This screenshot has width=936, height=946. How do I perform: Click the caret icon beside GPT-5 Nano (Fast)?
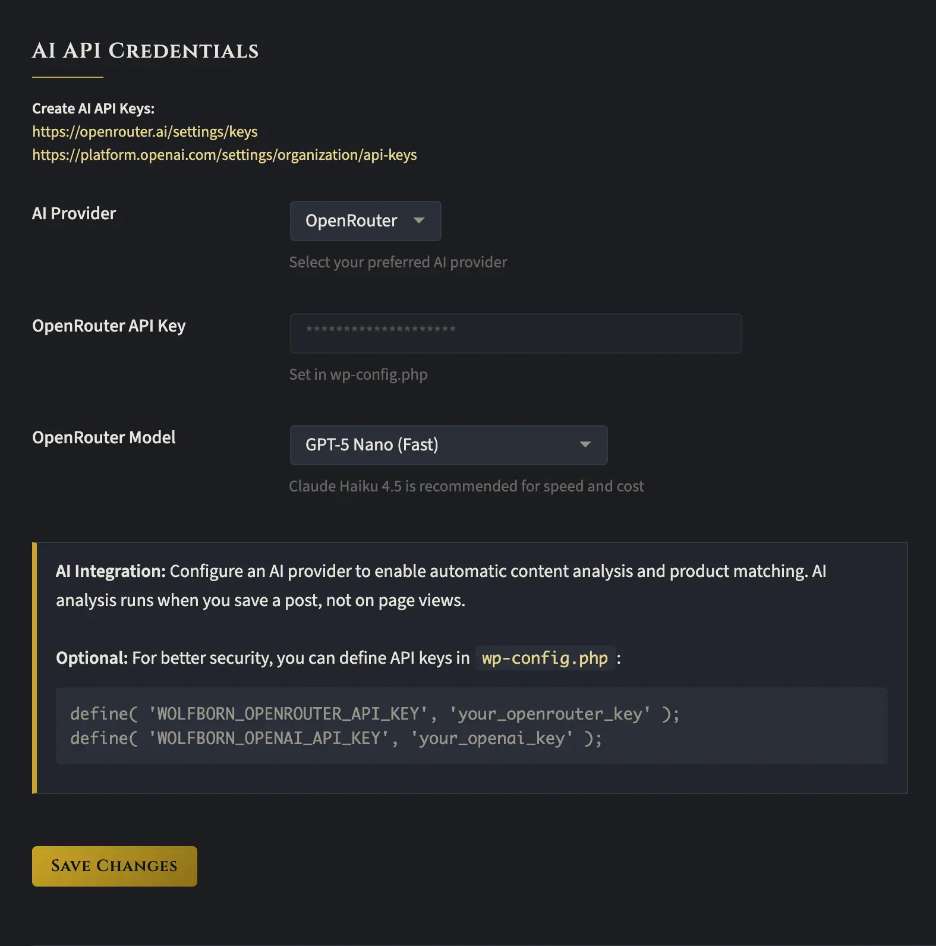pos(585,444)
